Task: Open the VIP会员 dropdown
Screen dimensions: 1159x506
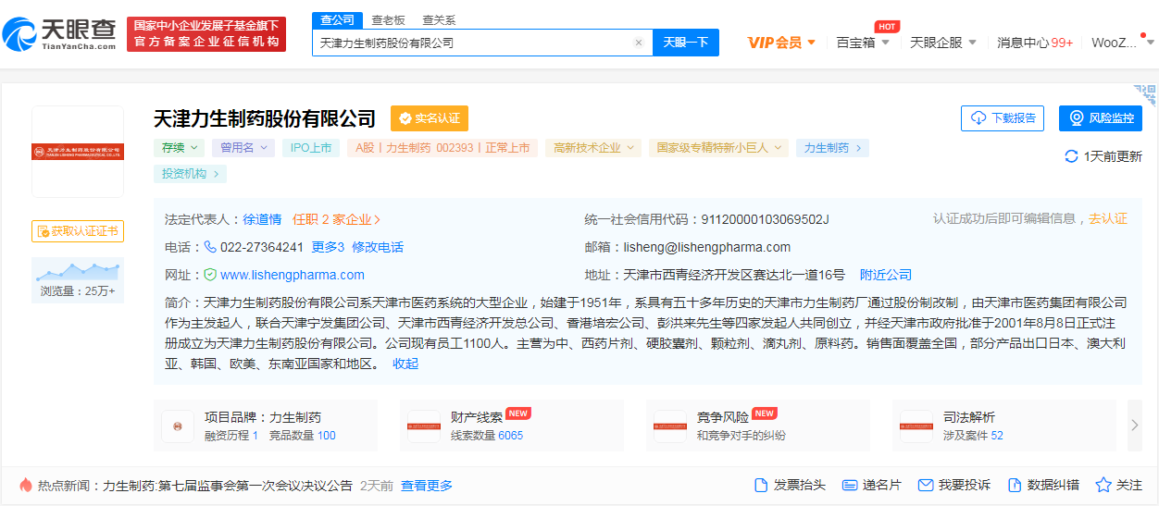Action: pyautogui.click(x=781, y=43)
